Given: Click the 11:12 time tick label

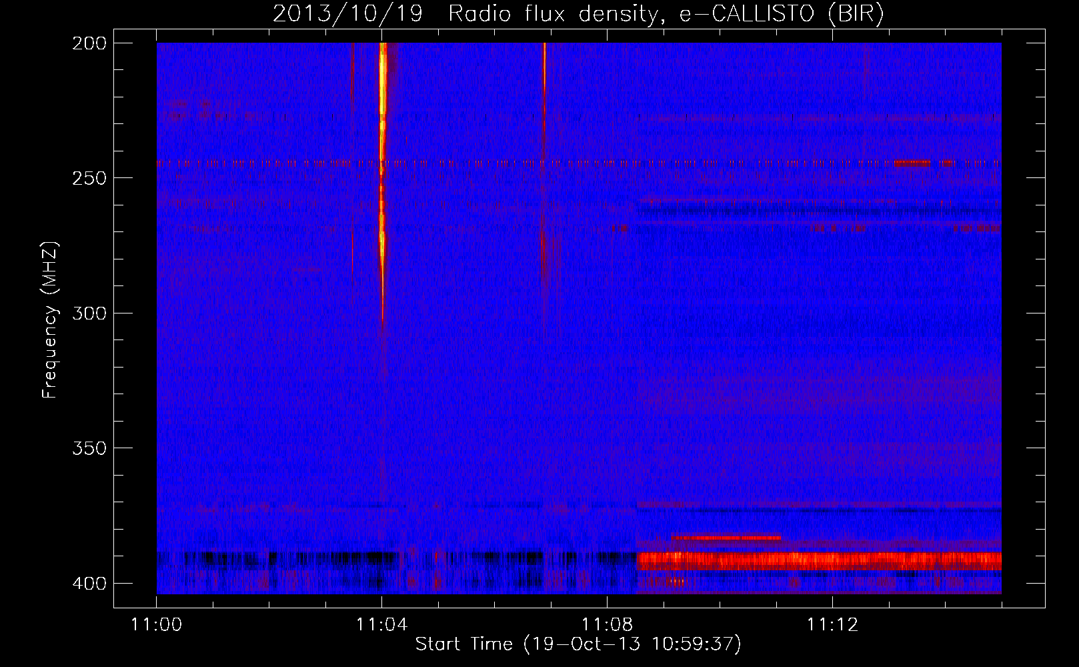Looking at the screenshot, I should tap(832, 625).
